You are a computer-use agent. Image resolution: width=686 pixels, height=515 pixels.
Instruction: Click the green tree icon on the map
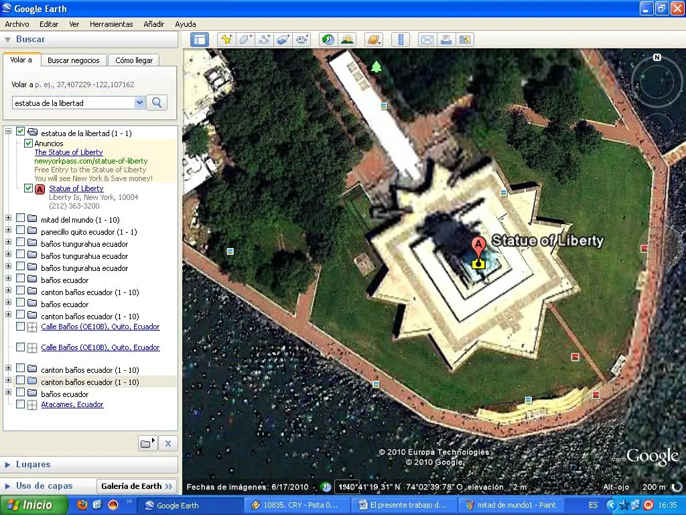(376, 66)
